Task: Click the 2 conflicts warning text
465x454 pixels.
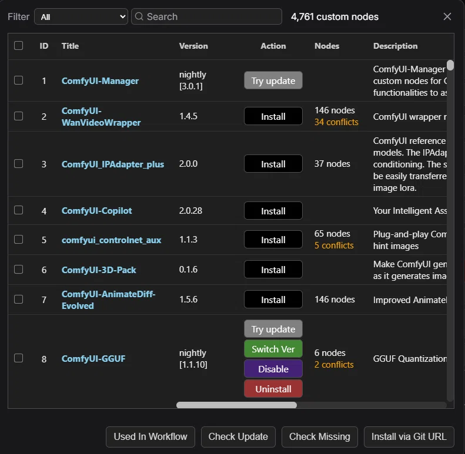Action: tap(334, 365)
